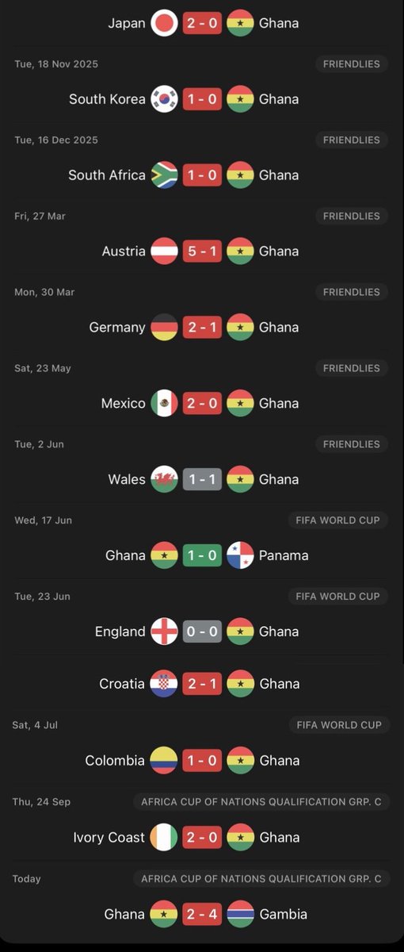The width and height of the screenshot is (404, 952).
Task: Tap the Austria flag icon
Action: coord(164,251)
